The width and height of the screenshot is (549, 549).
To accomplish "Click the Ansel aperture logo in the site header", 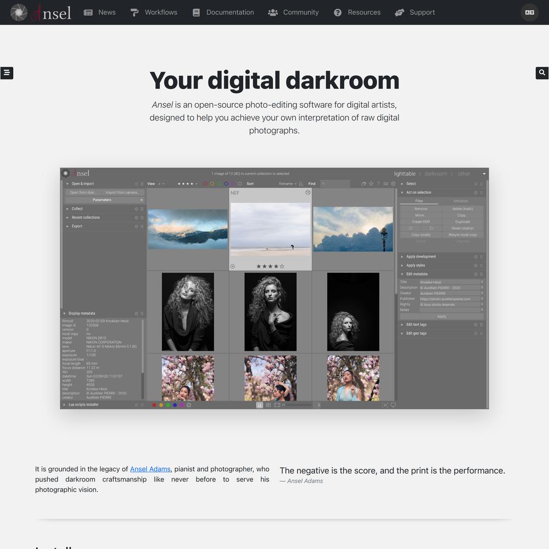I will pos(19,12).
